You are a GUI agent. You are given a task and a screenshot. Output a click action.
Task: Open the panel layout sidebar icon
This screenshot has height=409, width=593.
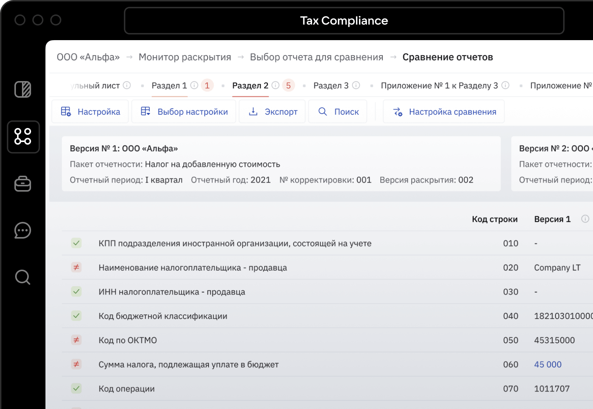pyautogui.click(x=23, y=90)
